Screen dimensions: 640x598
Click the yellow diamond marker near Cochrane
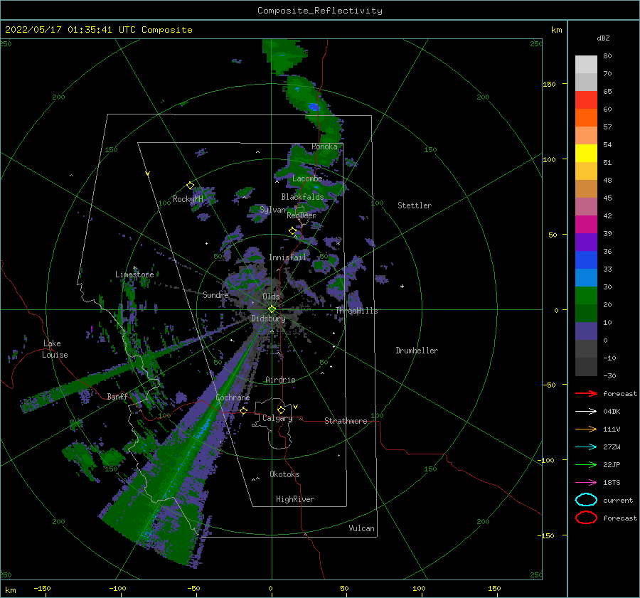[x=243, y=410]
